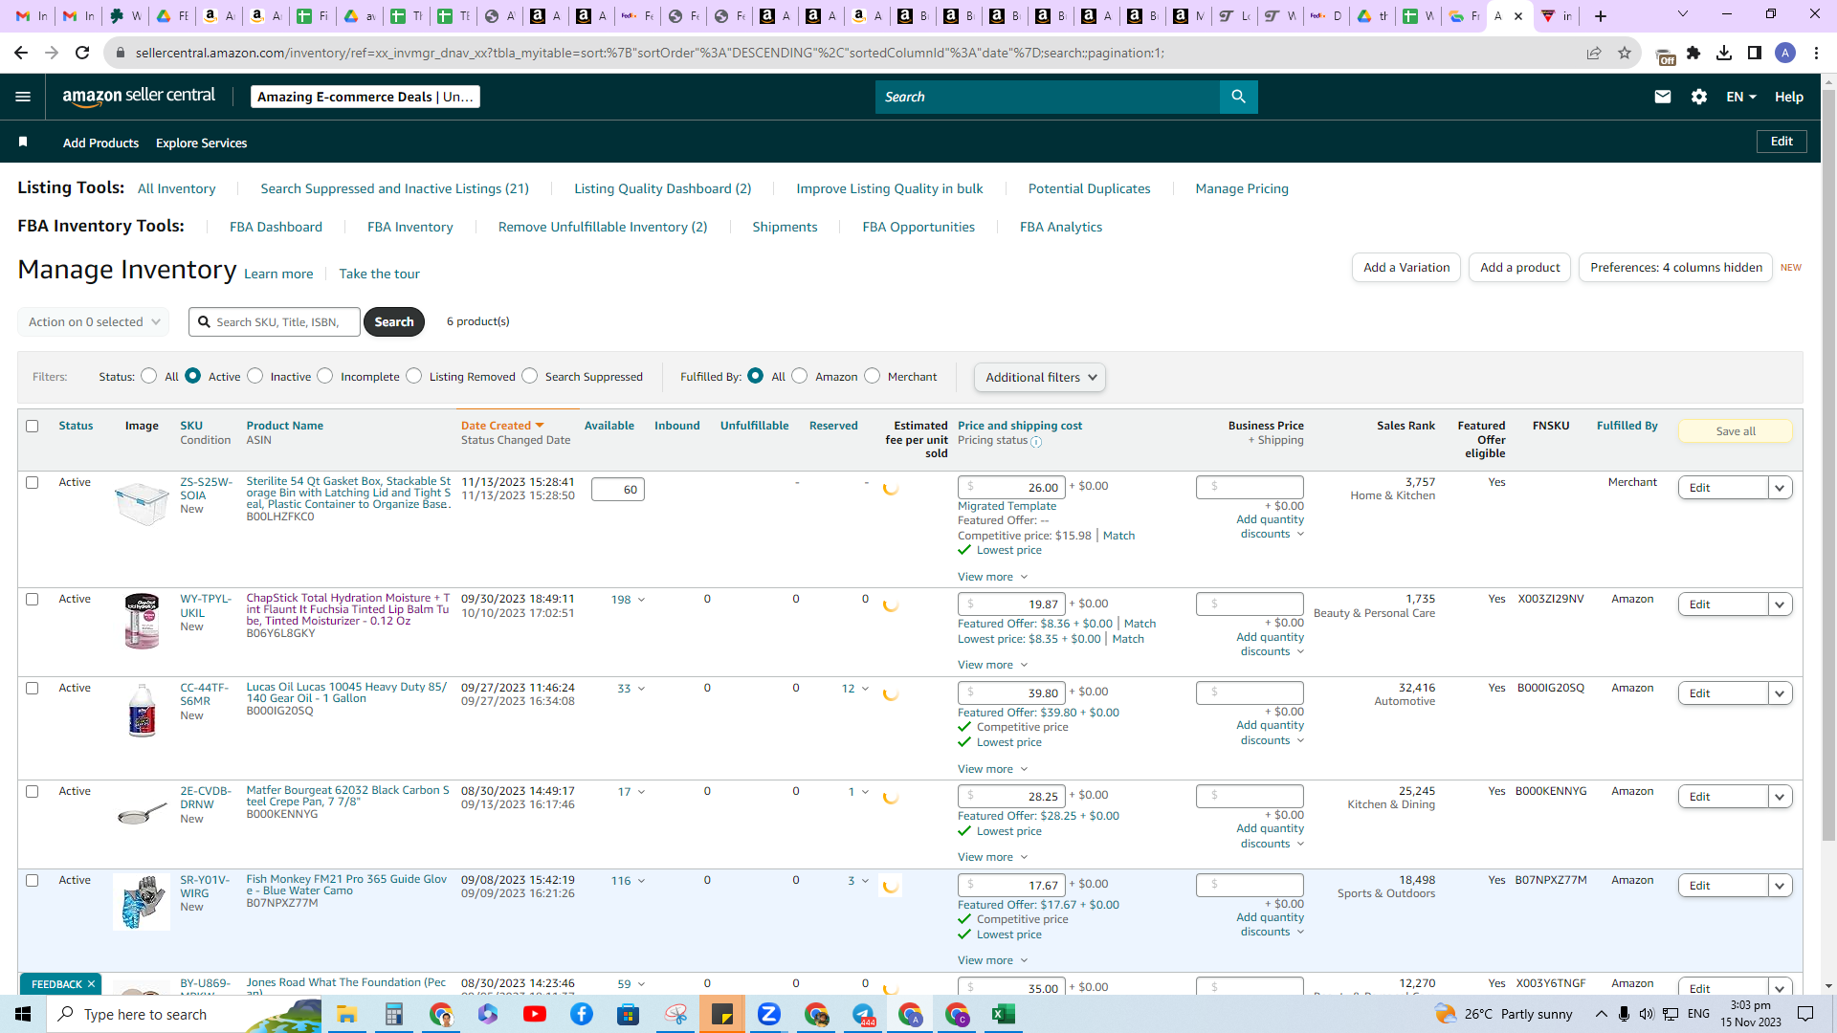Open the browser extensions puzzle icon
Screen dimensions: 1837x1033
click(x=1693, y=53)
